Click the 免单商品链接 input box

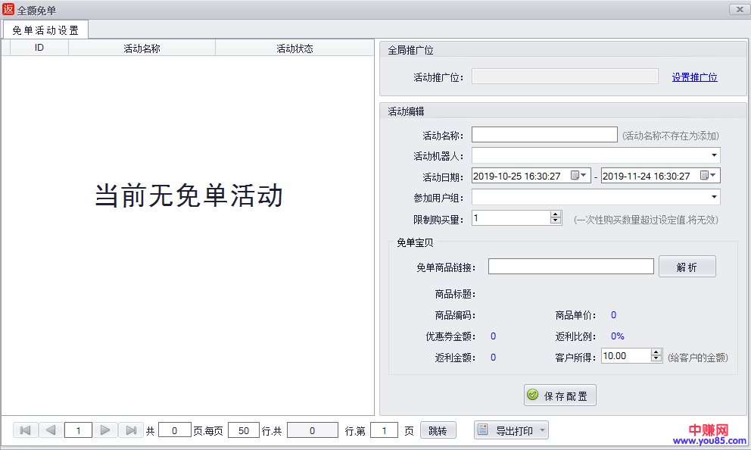[x=571, y=267]
